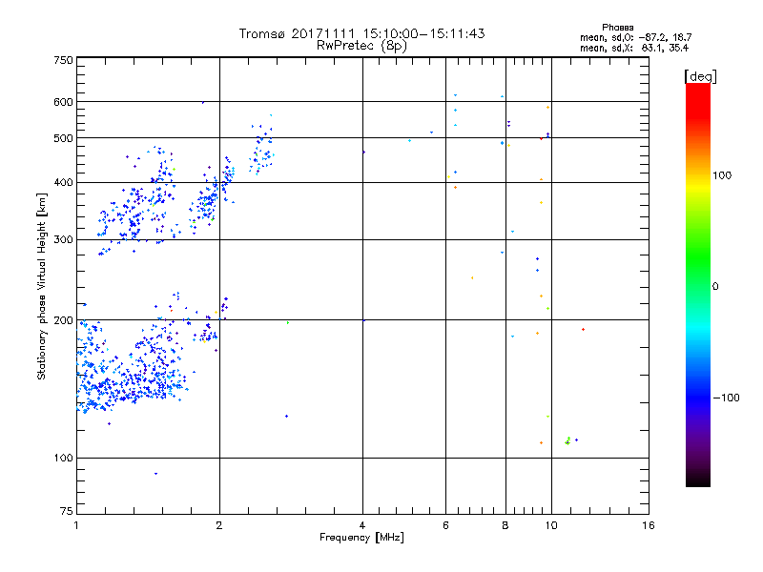Select the 'RwPretec (8p)' subtitle text
763x572 pixels.
(361, 46)
